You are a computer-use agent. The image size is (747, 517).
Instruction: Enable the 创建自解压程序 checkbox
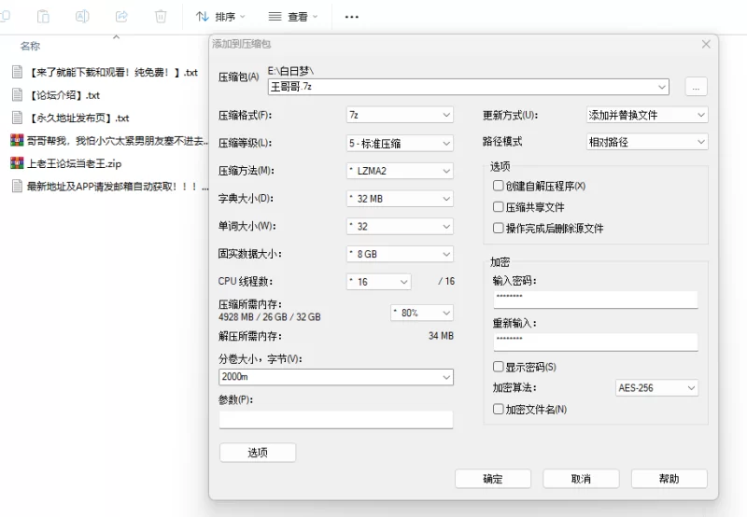tap(499, 187)
